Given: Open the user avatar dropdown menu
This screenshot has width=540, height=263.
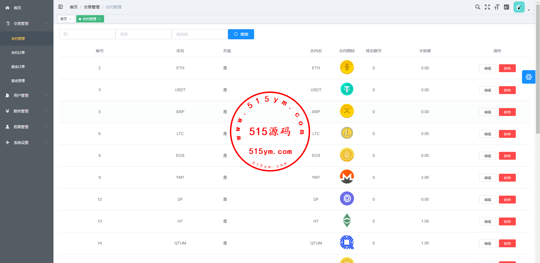Looking at the screenshot, I should [521, 7].
